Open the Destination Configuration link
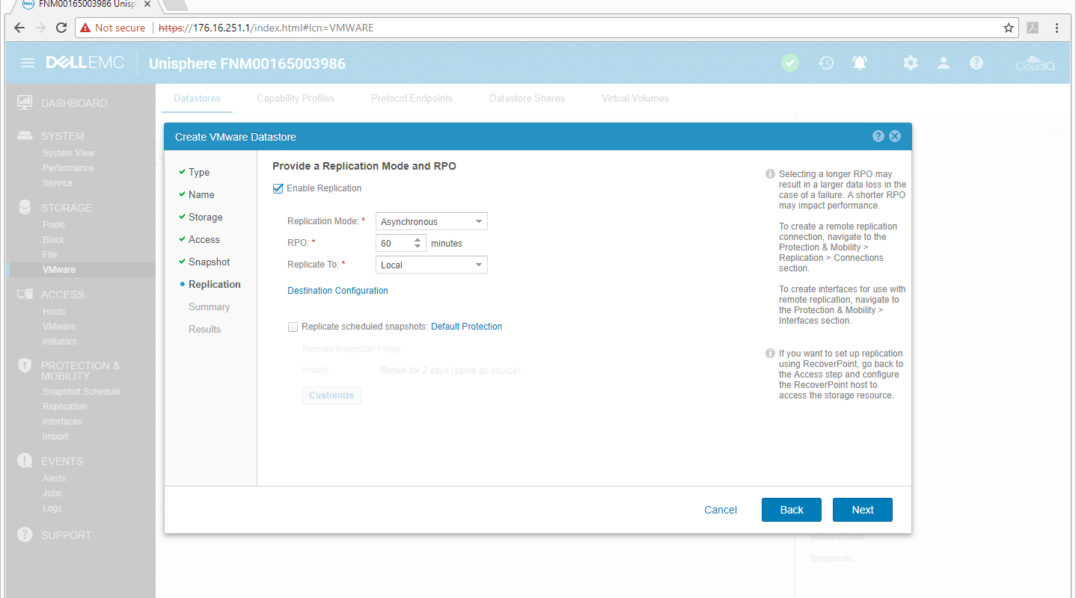1076x598 pixels. click(337, 291)
